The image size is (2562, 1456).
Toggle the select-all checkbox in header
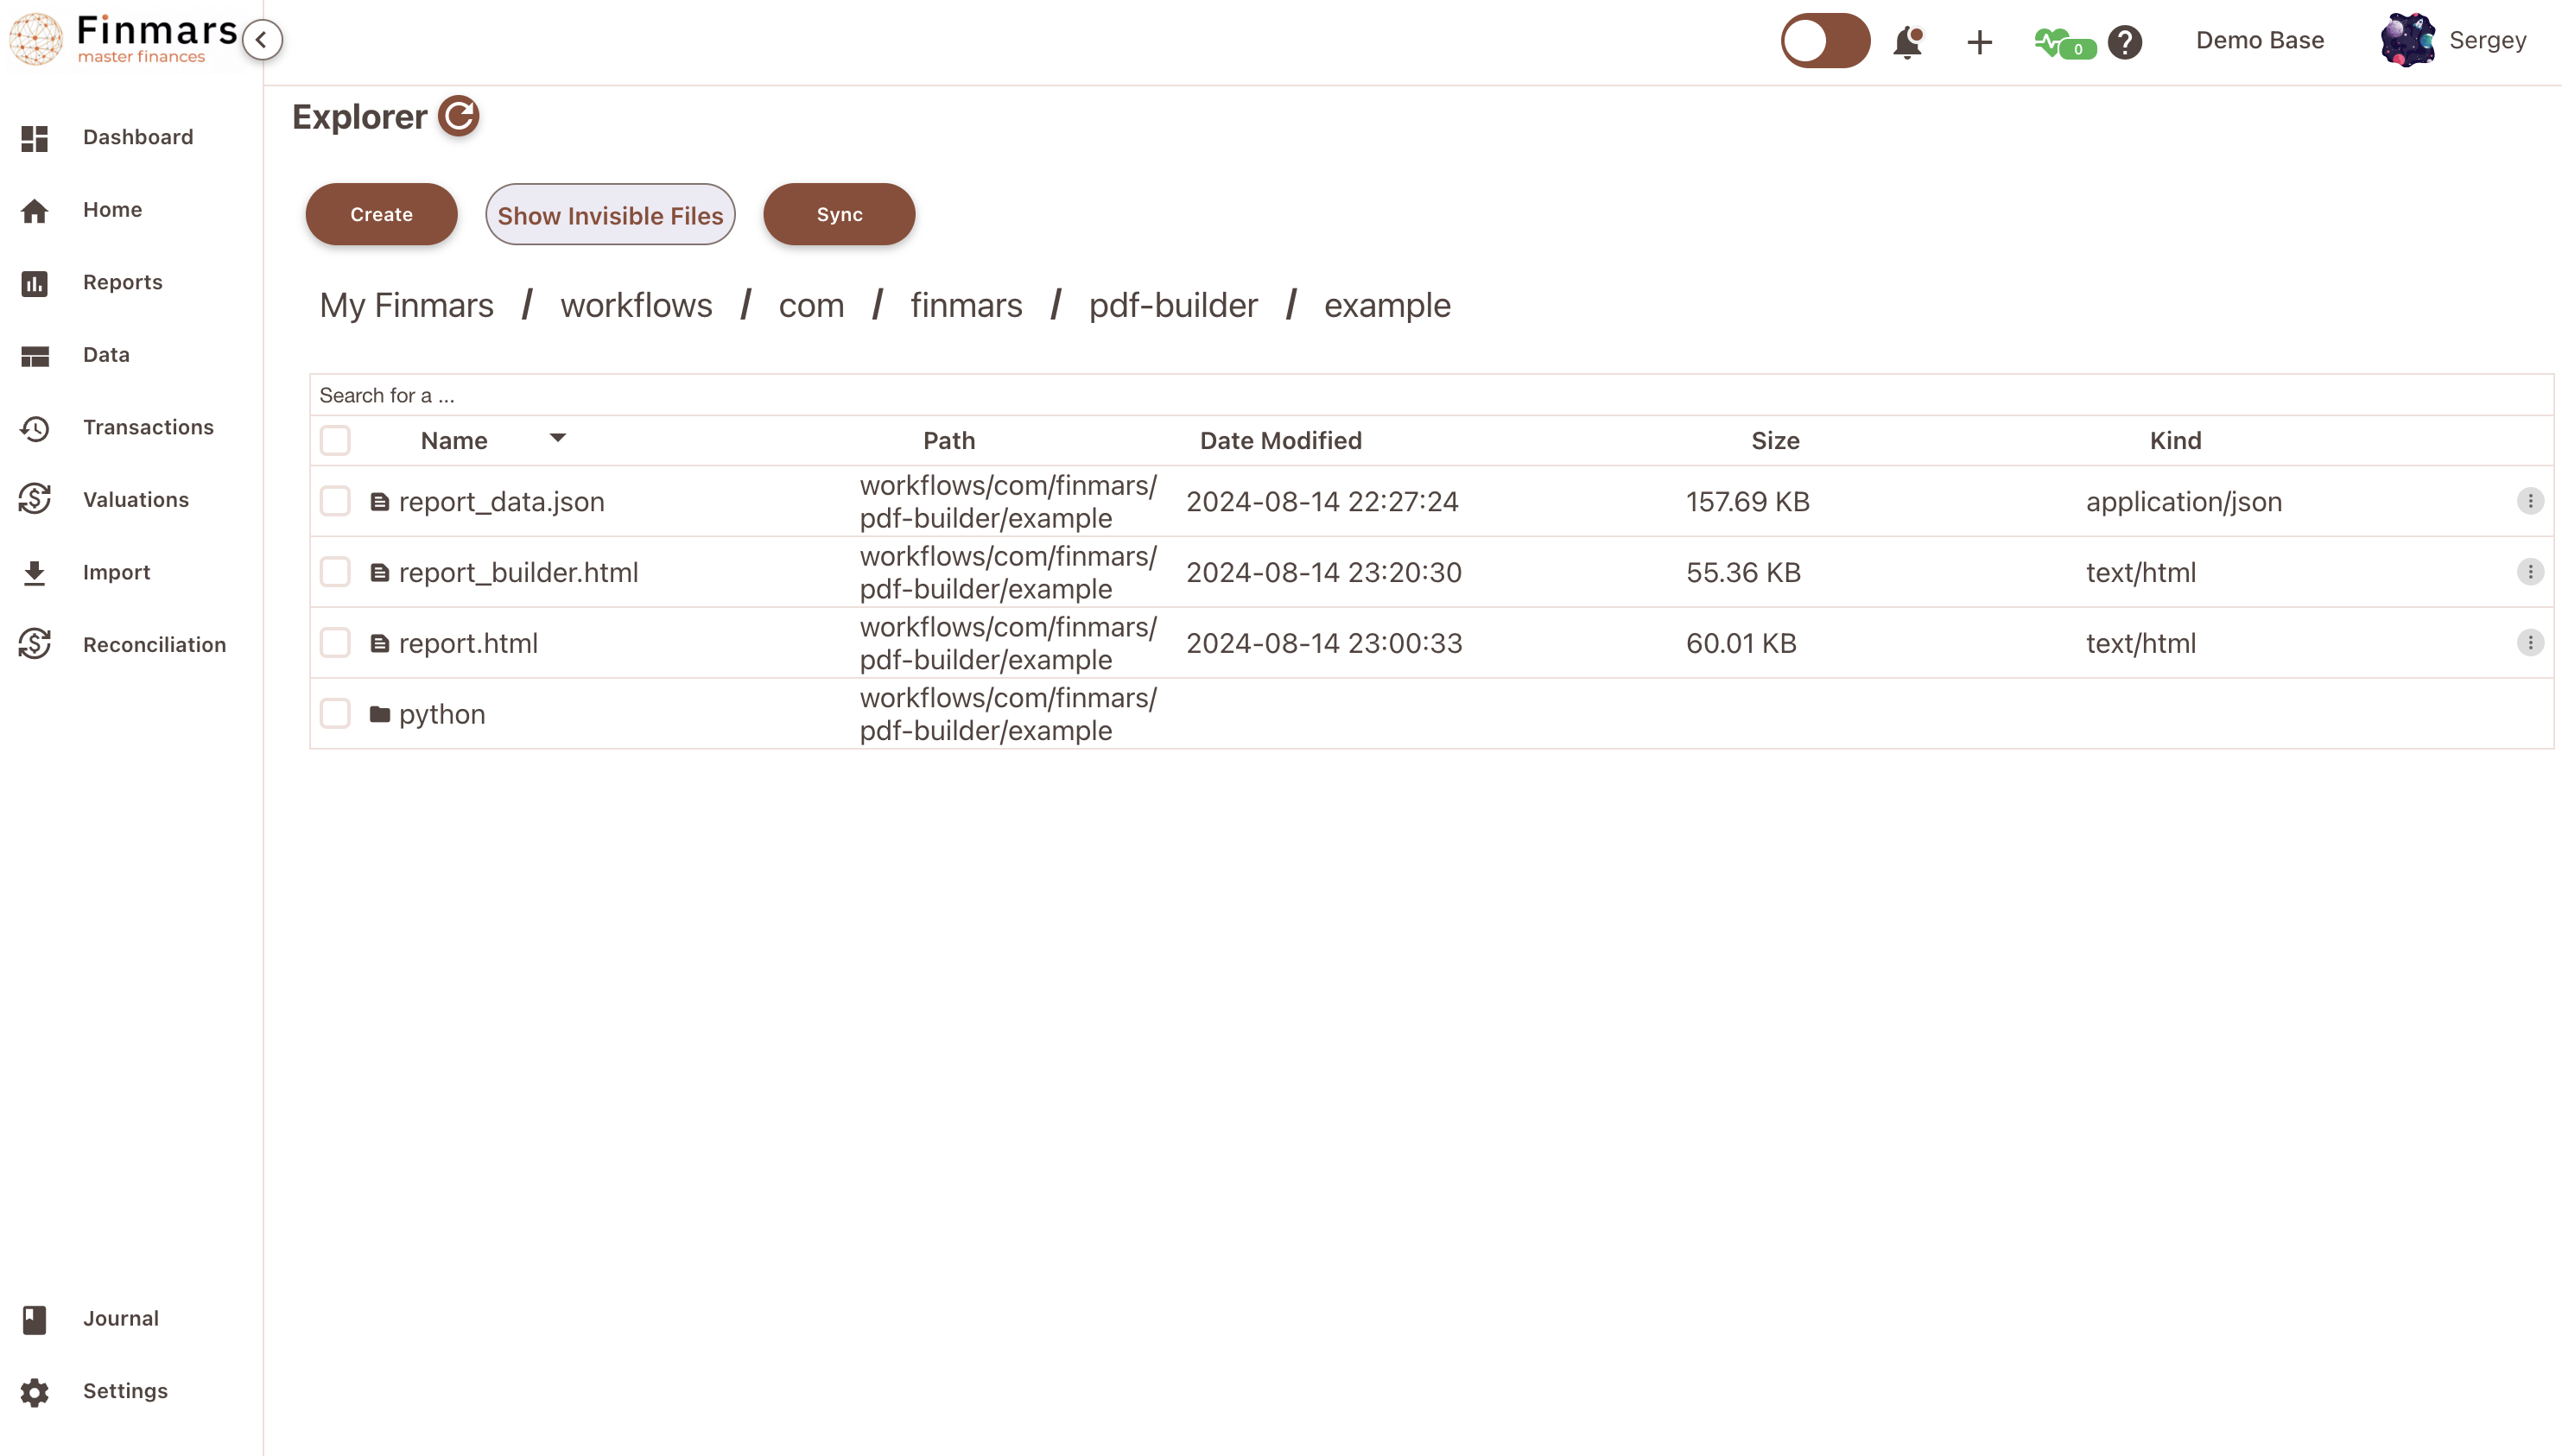point(335,440)
